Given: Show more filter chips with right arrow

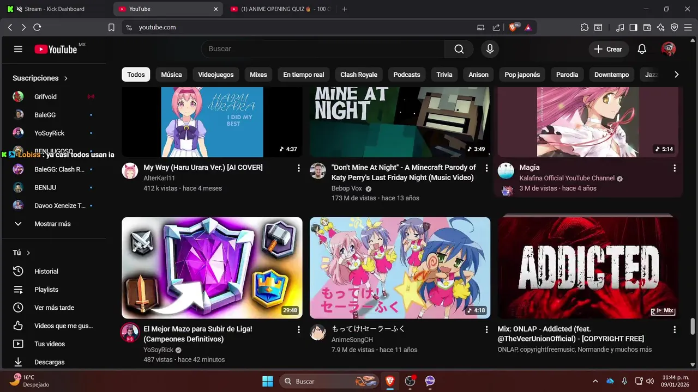Looking at the screenshot, I should (676, 75).
